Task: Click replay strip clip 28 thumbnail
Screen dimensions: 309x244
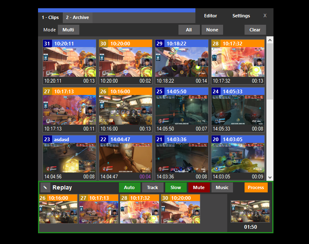Action: tap(140, 212)
